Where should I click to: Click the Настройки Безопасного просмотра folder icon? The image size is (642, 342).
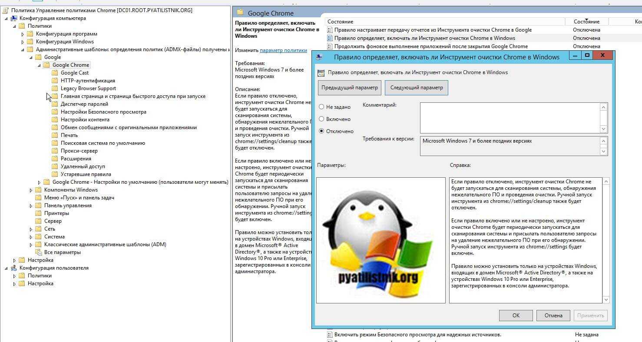55,112
